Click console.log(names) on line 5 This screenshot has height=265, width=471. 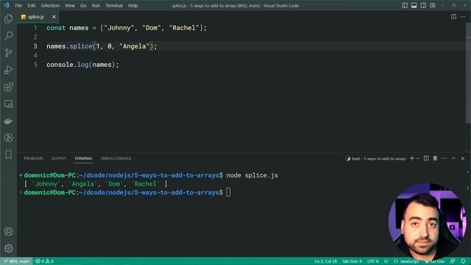tap(82, 65)
